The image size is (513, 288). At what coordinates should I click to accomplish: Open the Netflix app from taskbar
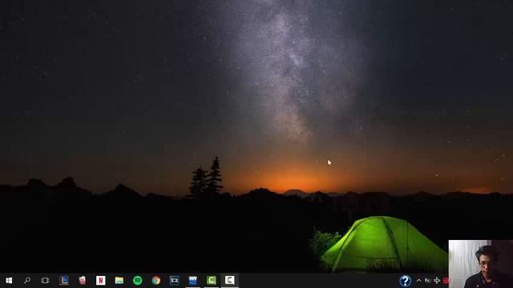coord(101,280)
